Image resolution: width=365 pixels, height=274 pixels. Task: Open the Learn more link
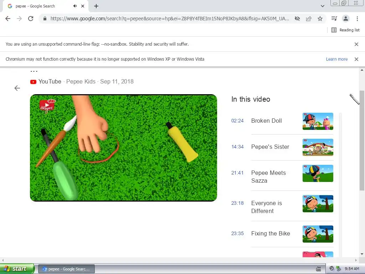[x=336, y=59]
